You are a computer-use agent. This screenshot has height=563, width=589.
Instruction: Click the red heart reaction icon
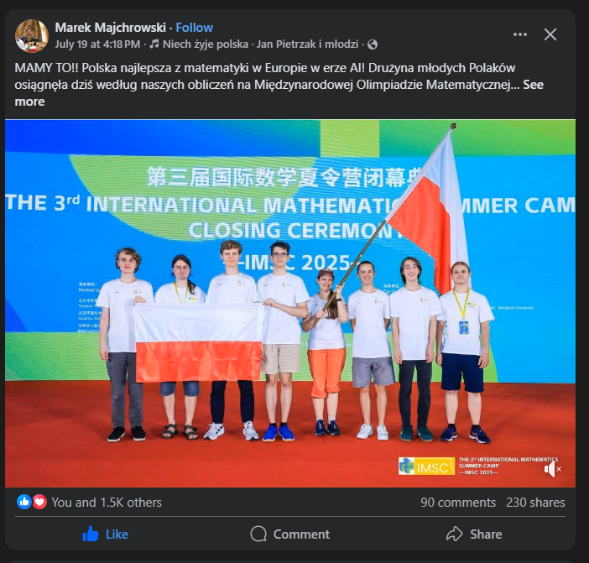coord(39,502)
